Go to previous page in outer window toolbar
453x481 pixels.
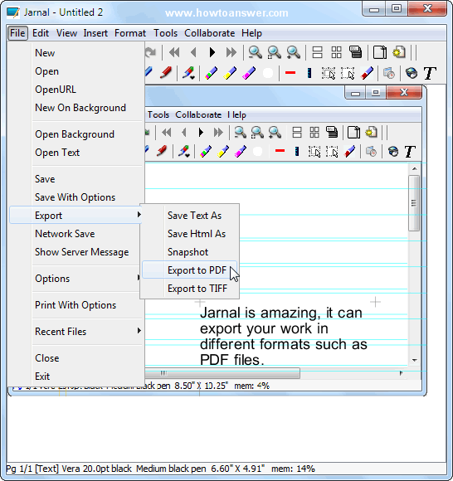(x=193, y=53)
